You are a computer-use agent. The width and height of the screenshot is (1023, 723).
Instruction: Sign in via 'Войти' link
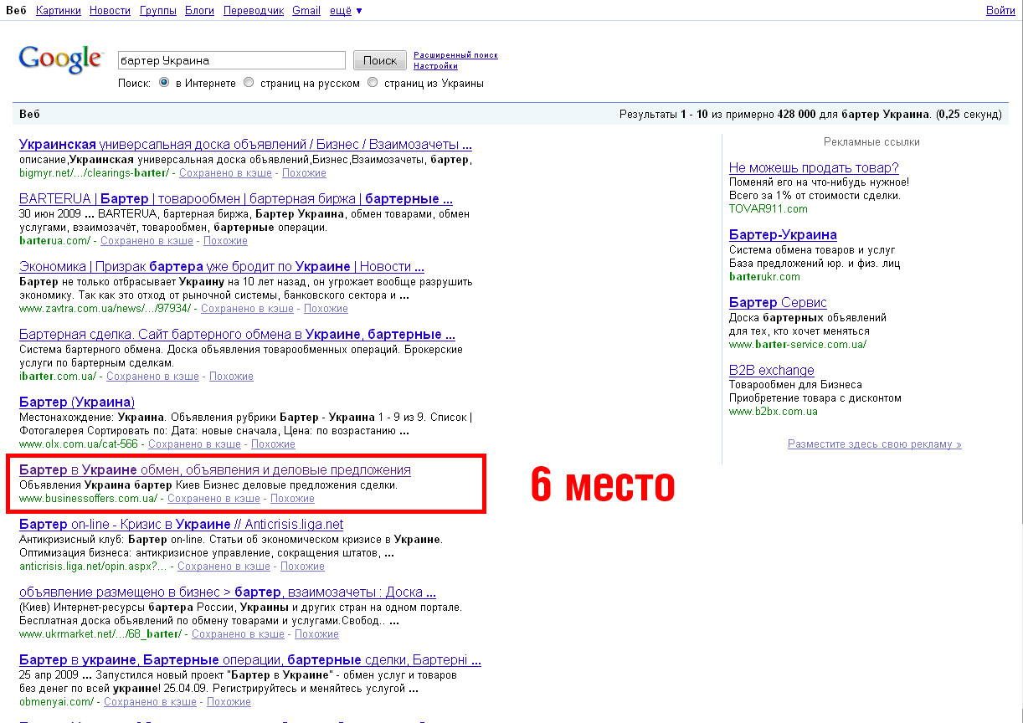point(1001,10)
